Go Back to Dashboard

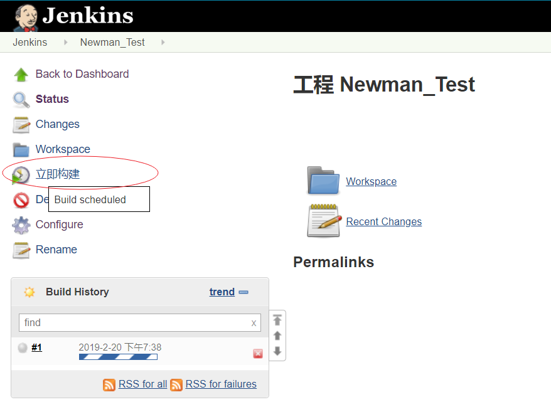tap(82, 74)
